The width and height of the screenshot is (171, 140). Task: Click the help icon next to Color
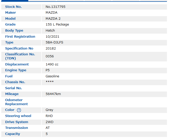(19, 110)
